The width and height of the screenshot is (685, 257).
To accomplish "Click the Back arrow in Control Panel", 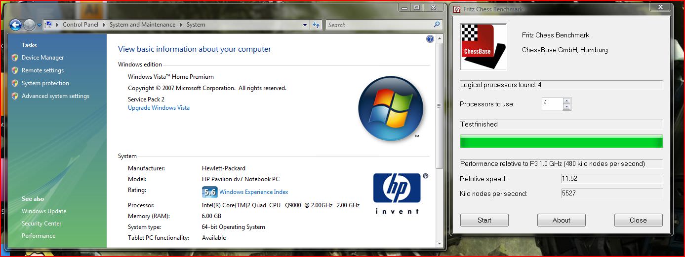I will tap(15, 25).
